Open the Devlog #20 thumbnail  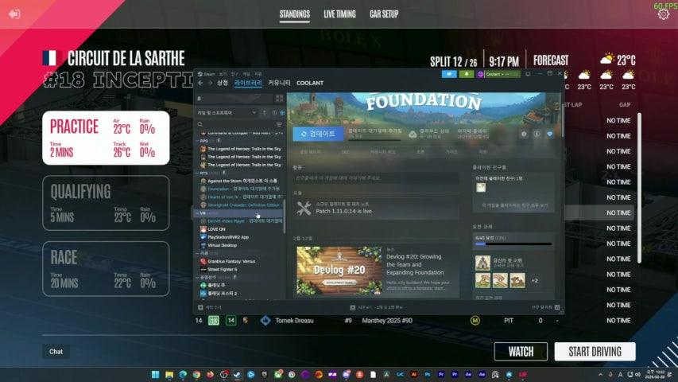tap(339, 271)
